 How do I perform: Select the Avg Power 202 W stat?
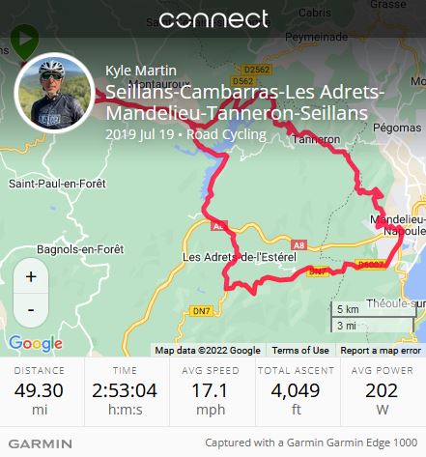pos(383,391)
